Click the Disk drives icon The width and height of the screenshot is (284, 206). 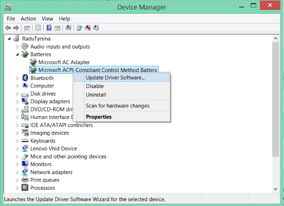point(25,94)
